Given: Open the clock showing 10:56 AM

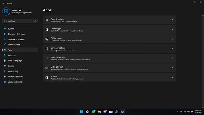Looking at the screenshot, I should [x=198, y=112].
